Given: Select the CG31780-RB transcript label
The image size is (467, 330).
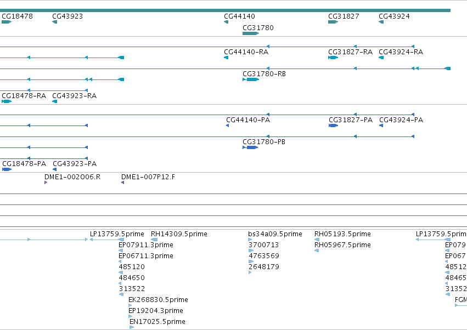Looking at the screenshot, I should [x=264, y=74].
